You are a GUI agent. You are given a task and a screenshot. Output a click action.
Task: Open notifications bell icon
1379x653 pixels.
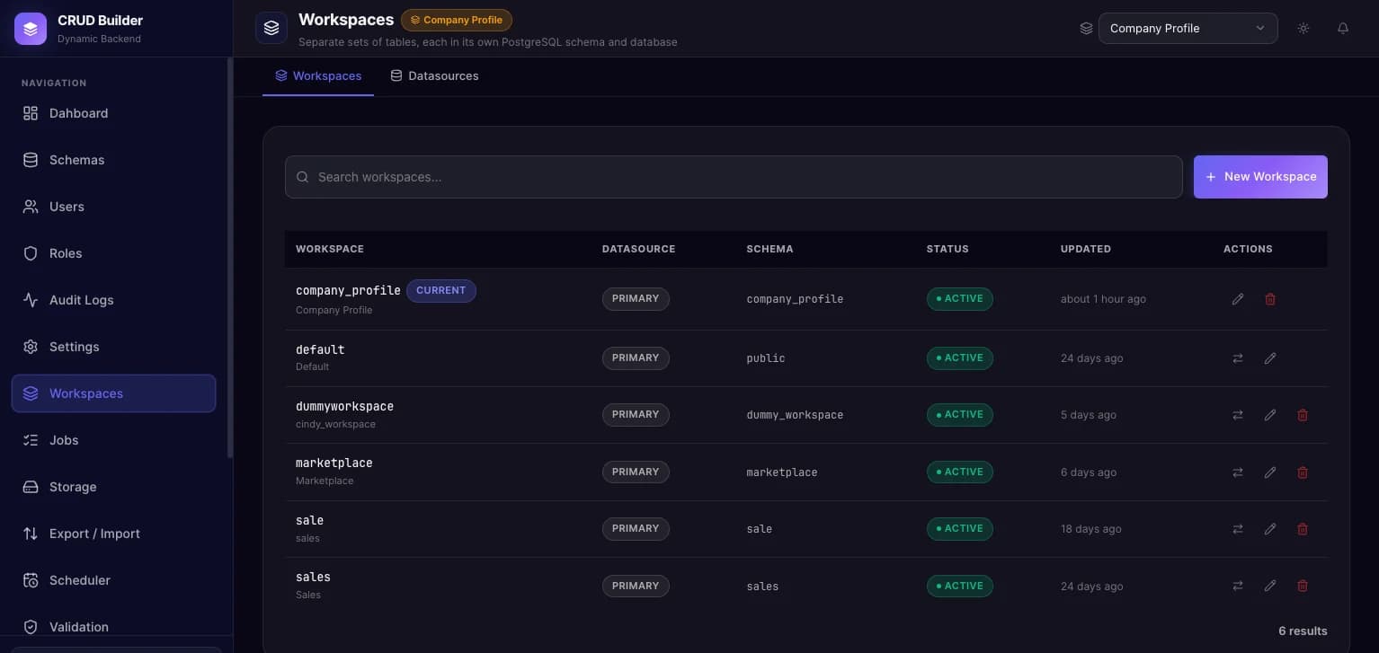[x=1343, y=28]
